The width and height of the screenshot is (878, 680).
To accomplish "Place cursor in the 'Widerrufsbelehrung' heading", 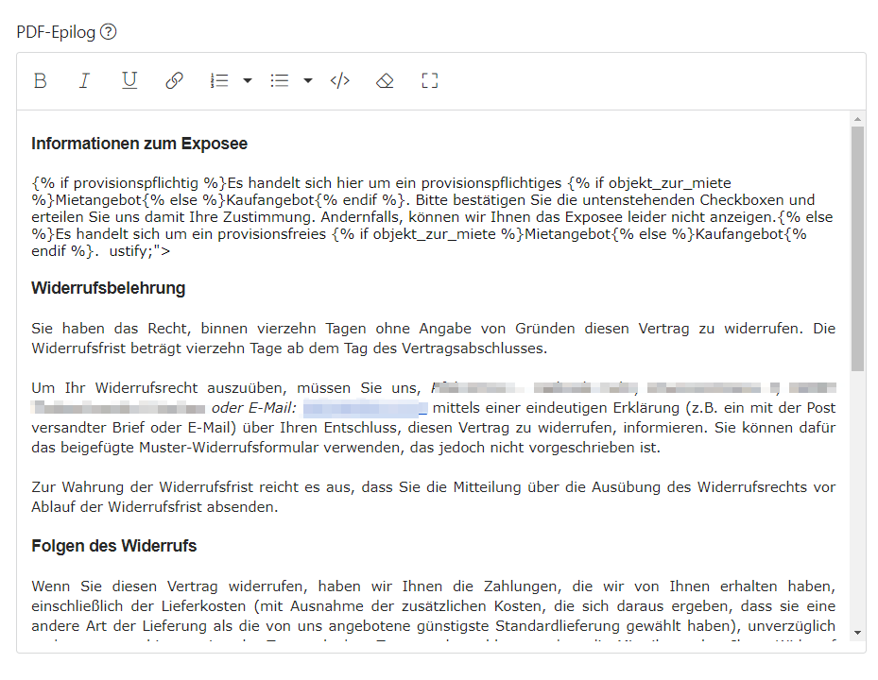I will (x=108, y=288).
